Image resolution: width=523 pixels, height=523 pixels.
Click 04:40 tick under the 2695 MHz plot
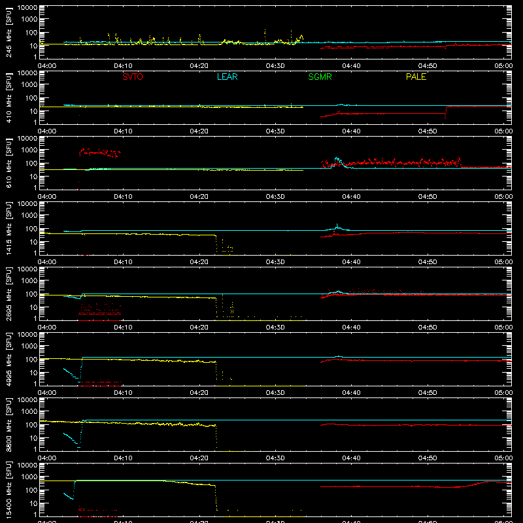(x=351, y=328)
